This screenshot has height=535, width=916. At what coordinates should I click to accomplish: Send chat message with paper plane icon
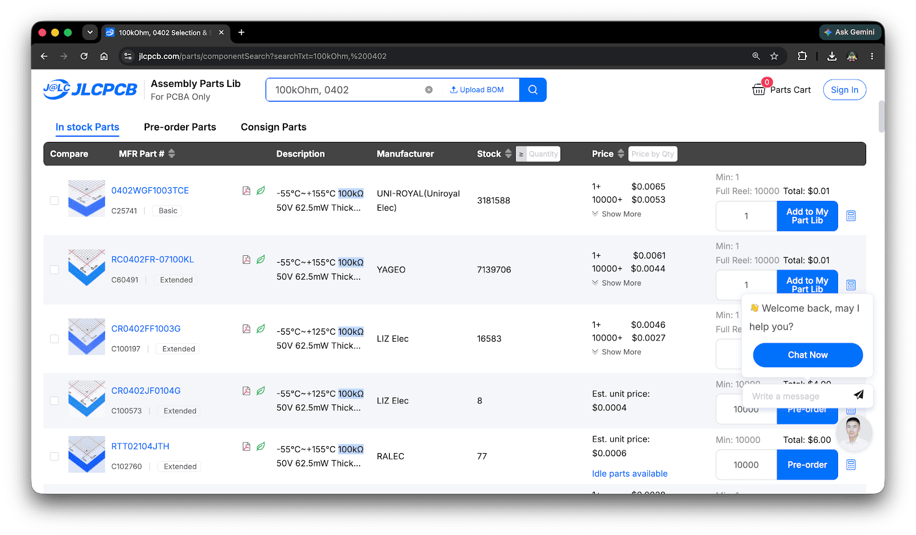click(x=859, y=394)
